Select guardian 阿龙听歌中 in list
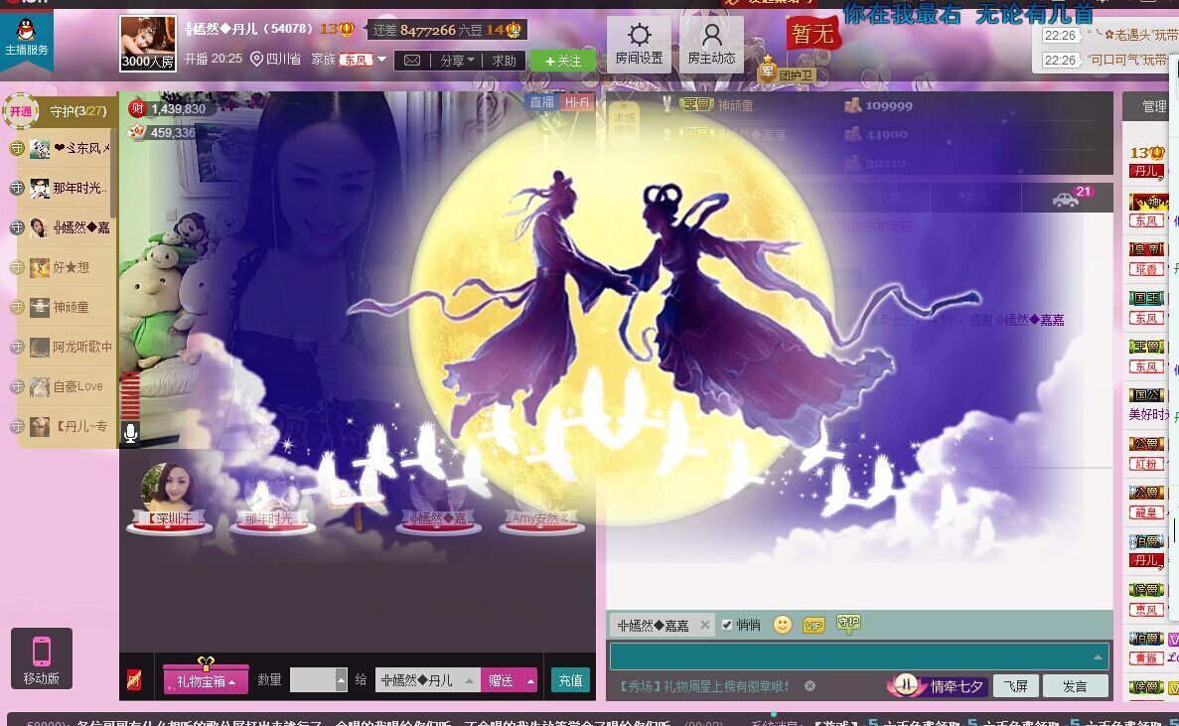 (x=67, y=347)
